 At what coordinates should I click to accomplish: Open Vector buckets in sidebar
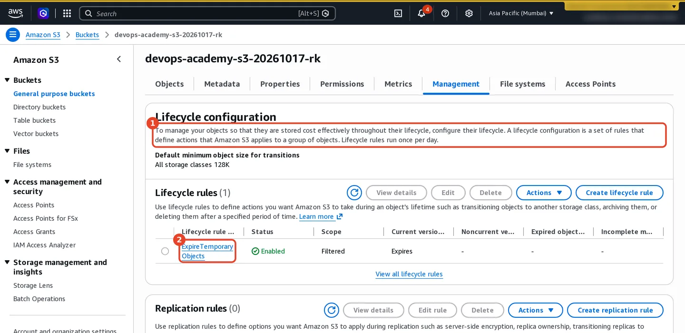pos(36,134)
